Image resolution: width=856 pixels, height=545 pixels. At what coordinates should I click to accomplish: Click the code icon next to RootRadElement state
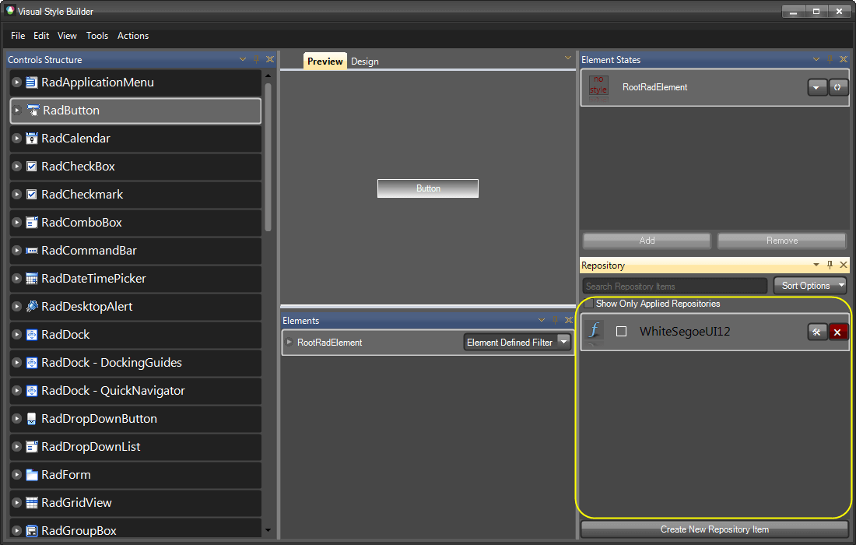(x=838, y=87)
